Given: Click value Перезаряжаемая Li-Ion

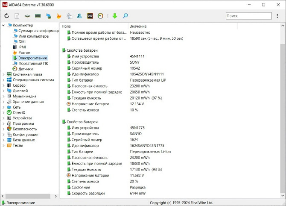Looking at the screenshot, I should coord(150,152).
